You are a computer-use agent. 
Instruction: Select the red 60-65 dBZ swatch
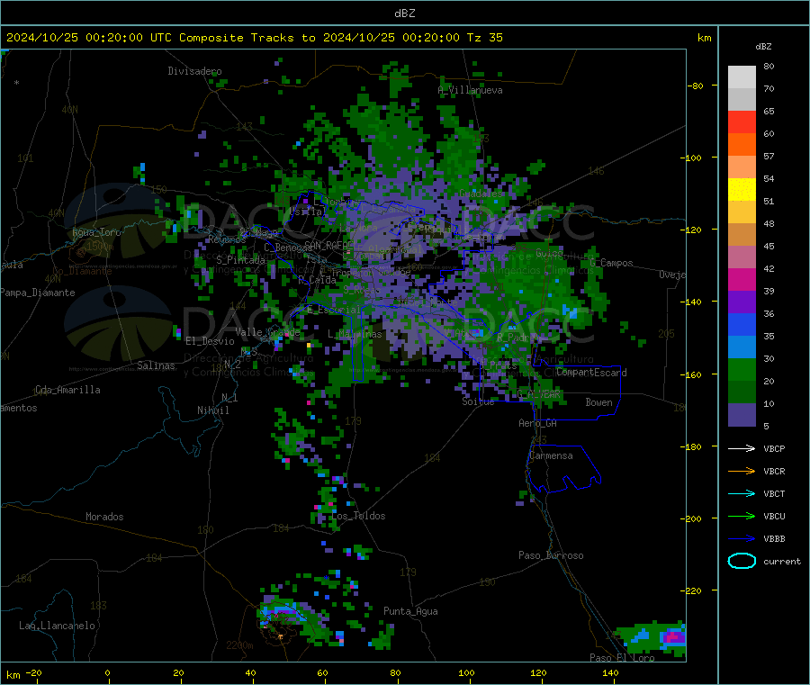742,122
